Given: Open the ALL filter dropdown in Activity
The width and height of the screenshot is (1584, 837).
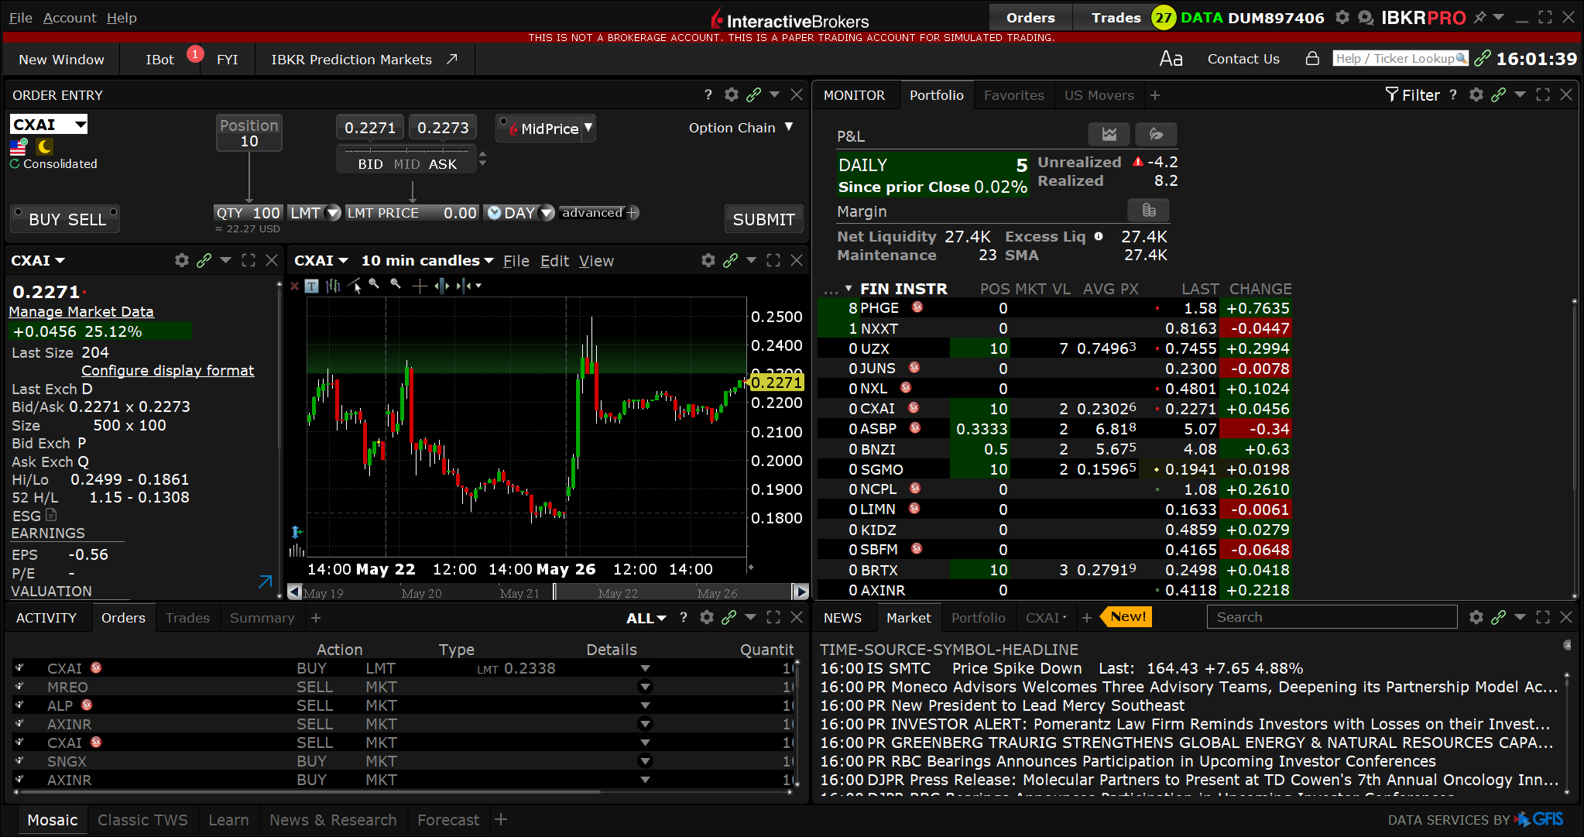Looking at the screenshot, I should 646,618.
